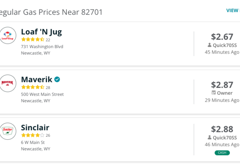240x164 pixels.
Task: Click the 500 West Main Street address
Action: (42, 94)
